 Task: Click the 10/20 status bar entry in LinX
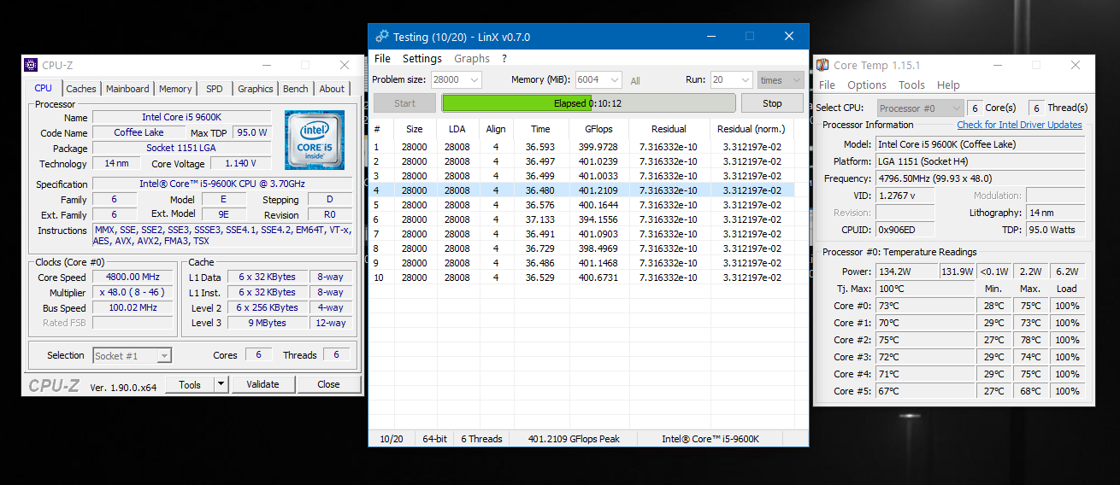click(x=391, y=439)
